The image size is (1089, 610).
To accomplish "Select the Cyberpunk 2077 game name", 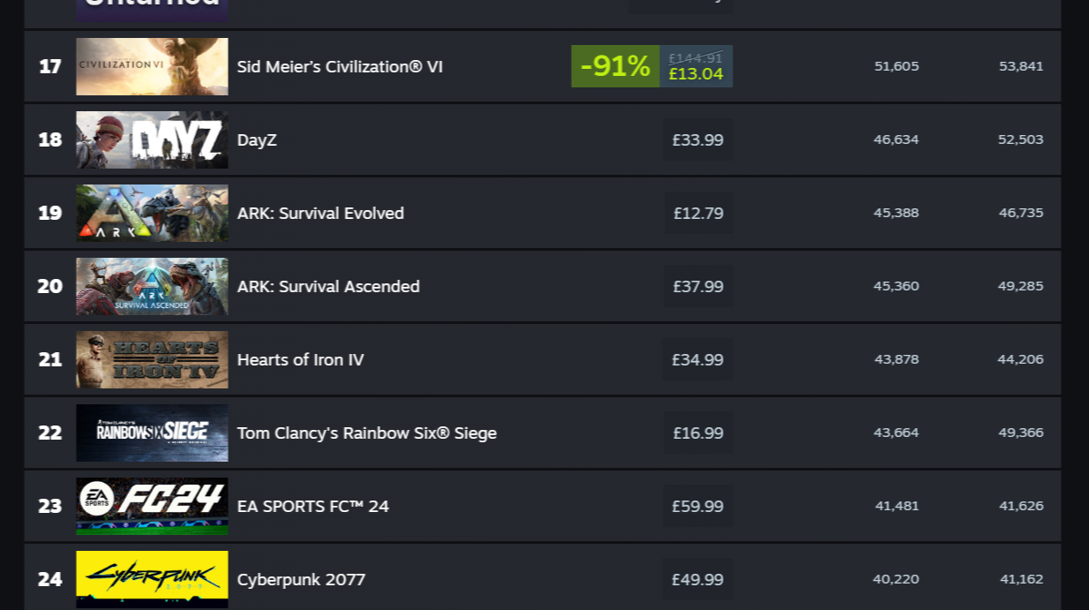I will coord(301,579).
